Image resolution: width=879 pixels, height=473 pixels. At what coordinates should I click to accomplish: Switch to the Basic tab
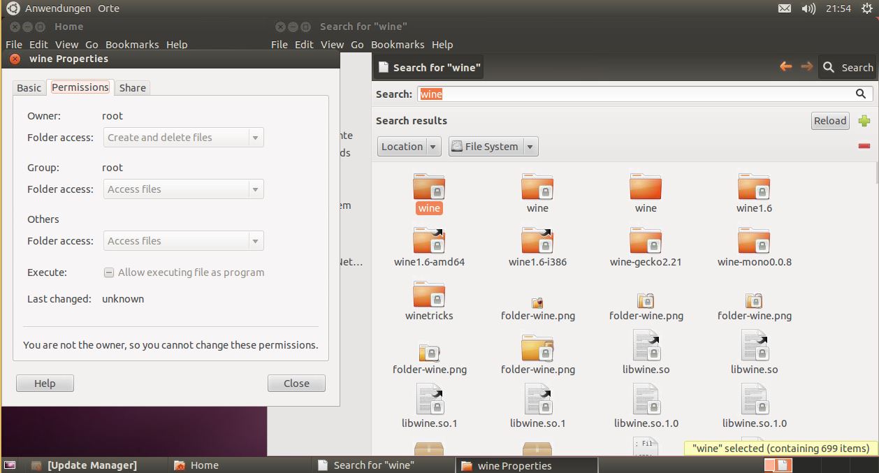(x=29, y=87)
